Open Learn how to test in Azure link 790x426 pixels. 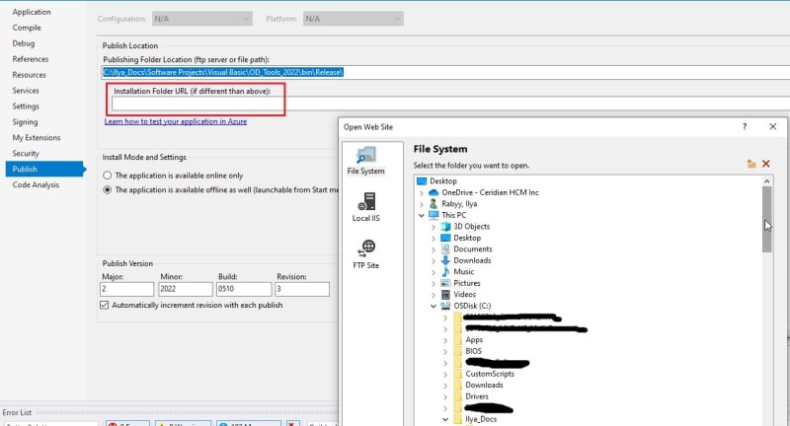click(x=176, y=121)
